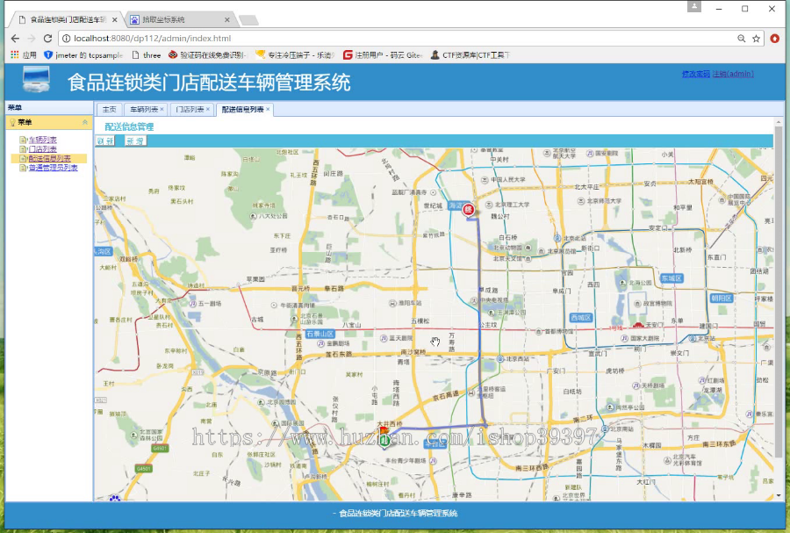The width and height of the screenshot is (790, 533).
Task: Close the 食品连锁类门店配送车辆 browser tab
Action: pos(115,19)
